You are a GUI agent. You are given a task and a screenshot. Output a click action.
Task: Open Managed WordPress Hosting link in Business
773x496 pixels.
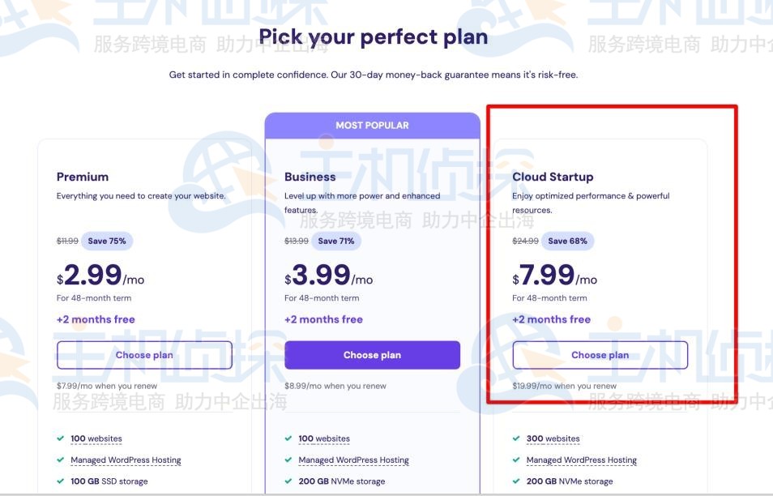click(353, 460)
